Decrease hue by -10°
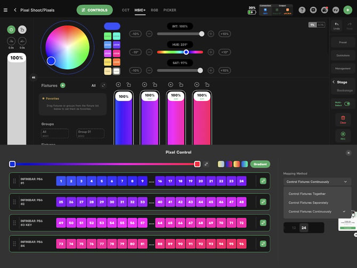 click(135, 52)
